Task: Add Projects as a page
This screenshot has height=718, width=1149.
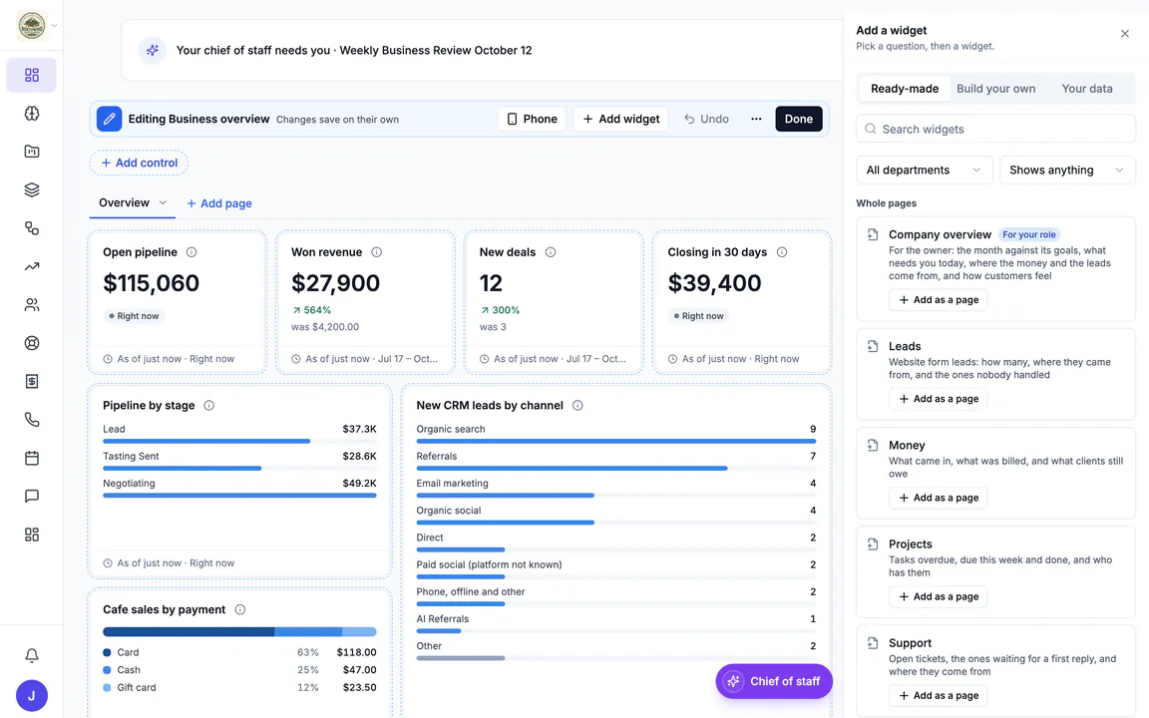Action: click(x=938, y=596)
